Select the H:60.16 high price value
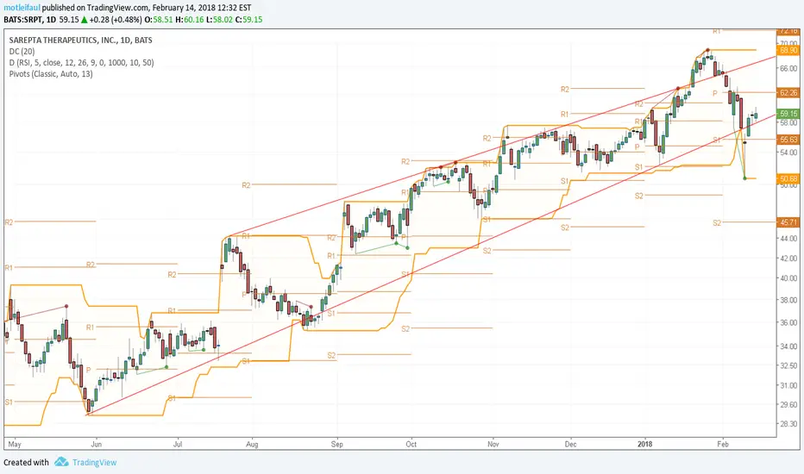This screenshot has width=804, height=474. [x=189, y=20]
